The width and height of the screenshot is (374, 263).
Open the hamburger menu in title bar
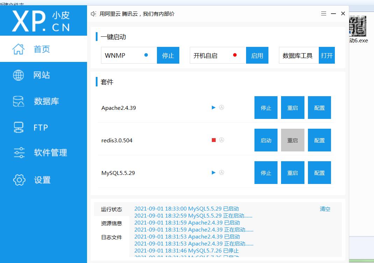[x=324, y=14]
